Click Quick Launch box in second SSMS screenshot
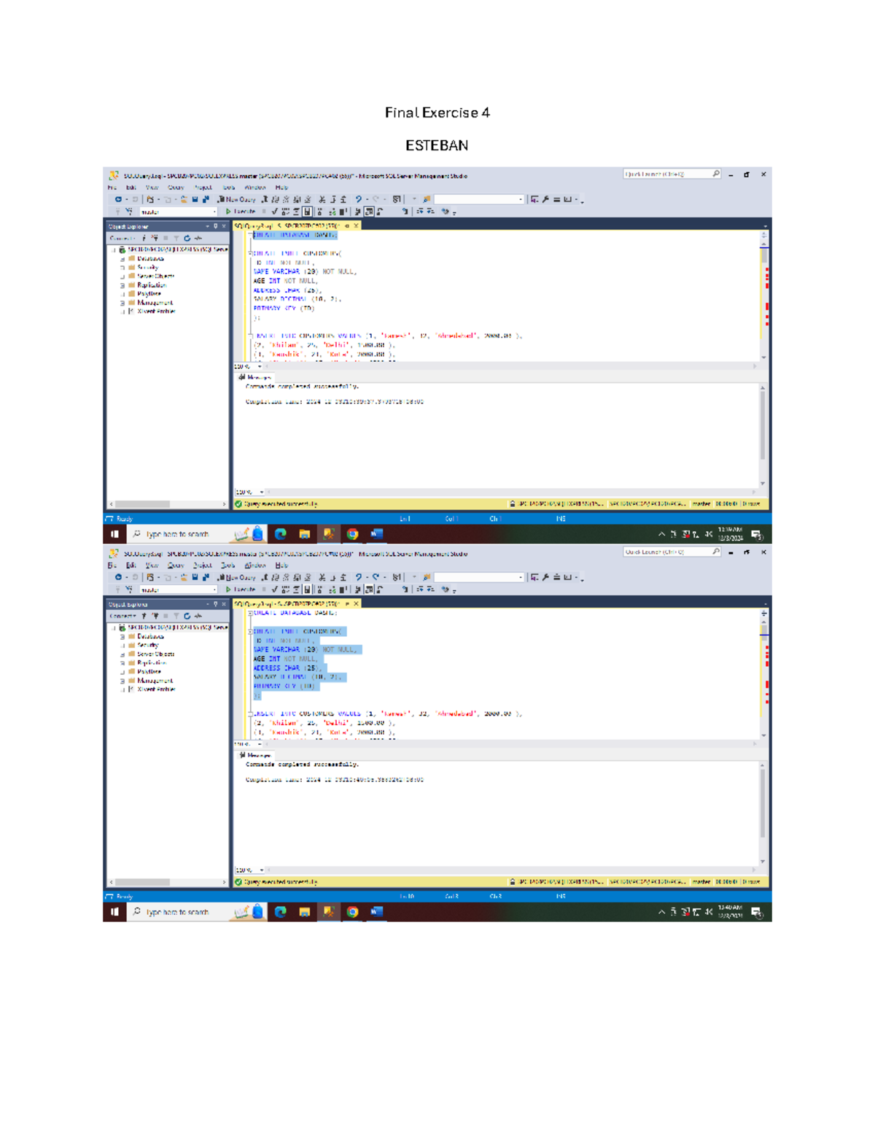This screenshot has height=1133, width=875. tap(672, 552)
